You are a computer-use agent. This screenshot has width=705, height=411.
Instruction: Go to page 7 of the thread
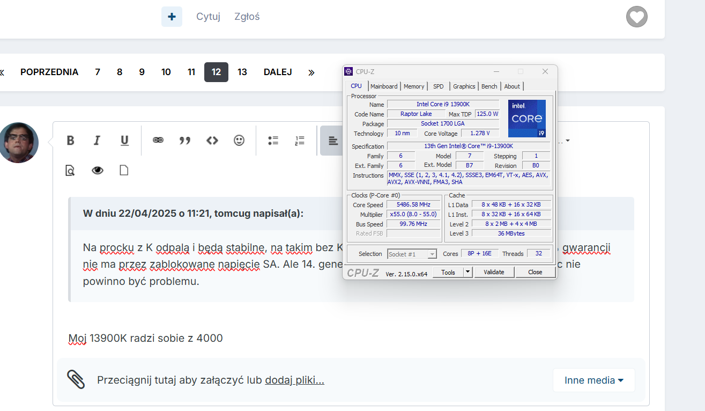98,72
